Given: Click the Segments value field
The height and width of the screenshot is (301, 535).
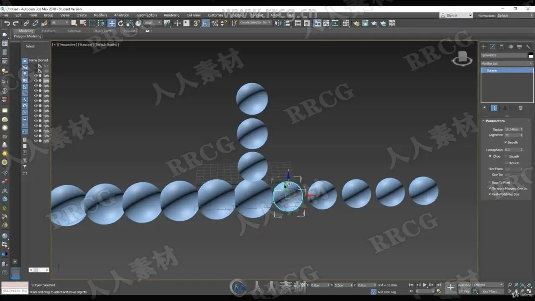Looking at the screenshot, I should tap(512, 135).
